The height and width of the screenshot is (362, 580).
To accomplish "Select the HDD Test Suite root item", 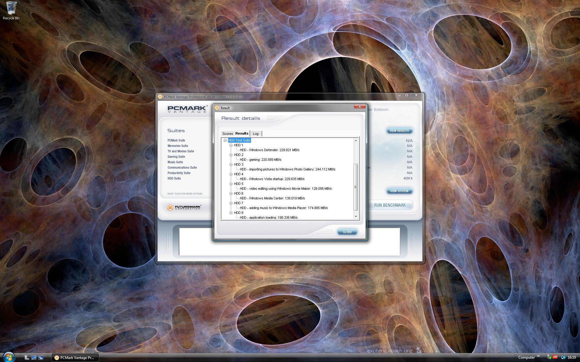I will [x=239, y=140].
